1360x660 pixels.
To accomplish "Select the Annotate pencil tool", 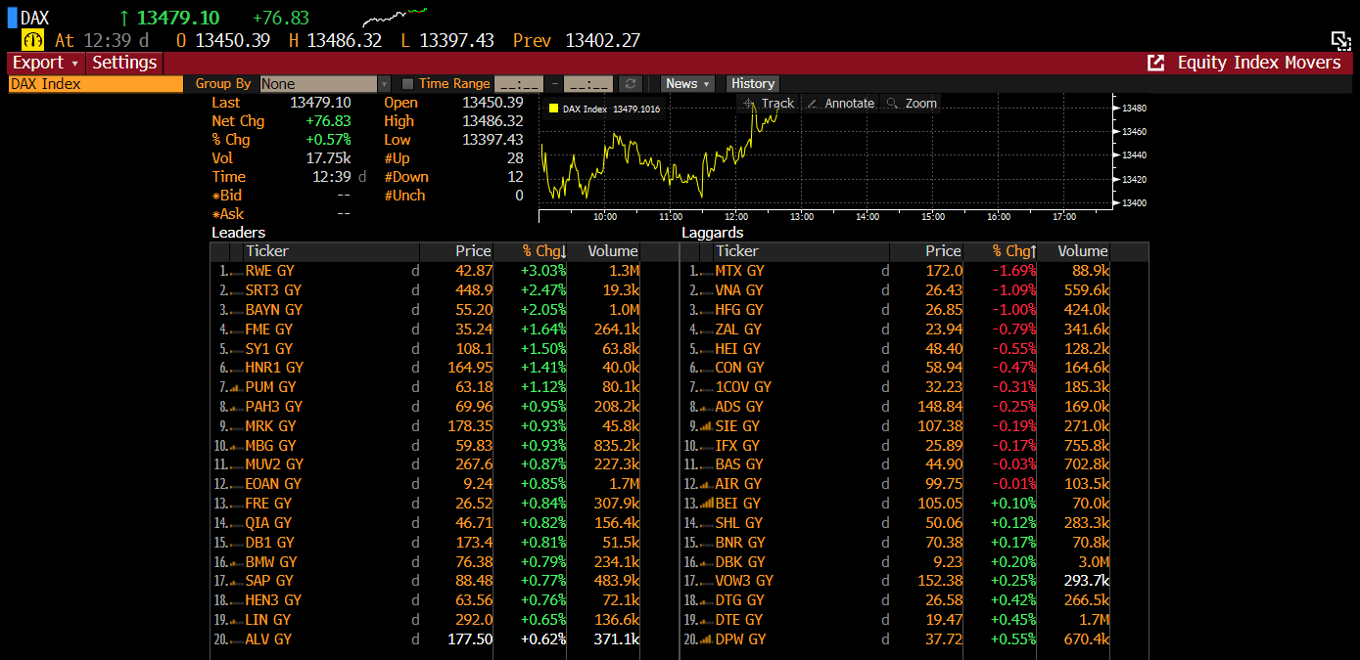I will point(813,104).
